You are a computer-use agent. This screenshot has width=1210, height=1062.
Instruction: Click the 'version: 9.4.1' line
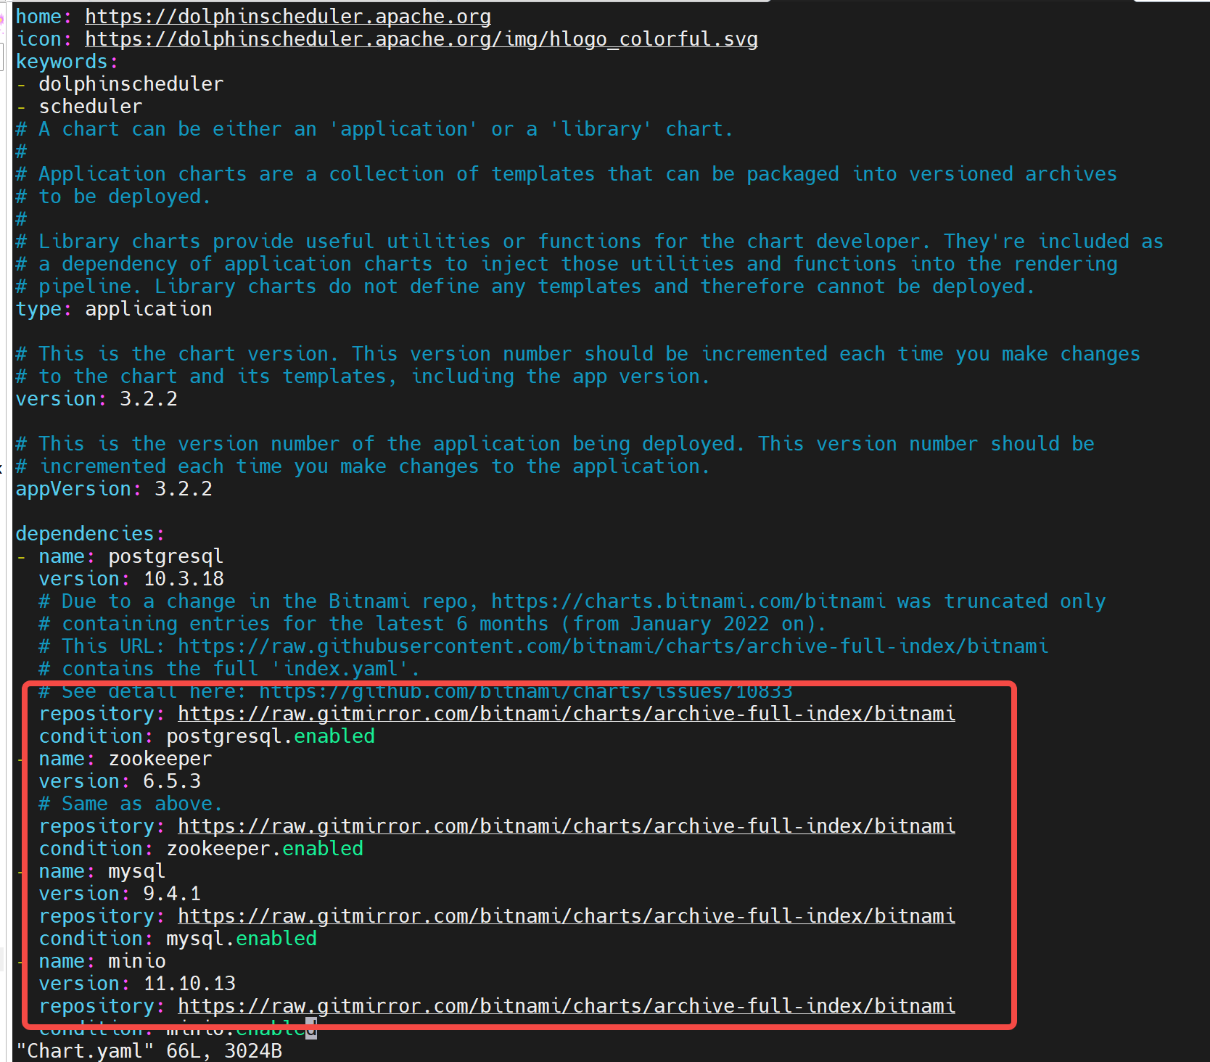click(x=120, y=894)
